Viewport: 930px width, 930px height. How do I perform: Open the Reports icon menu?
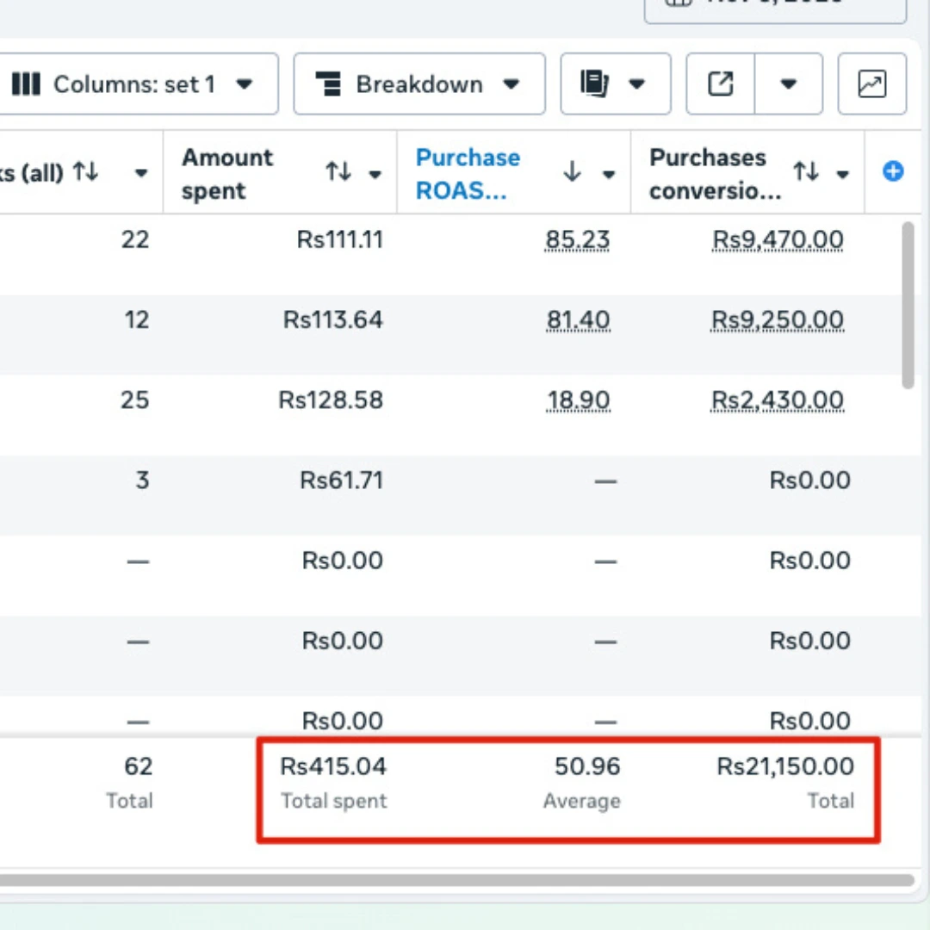[615, 84]
